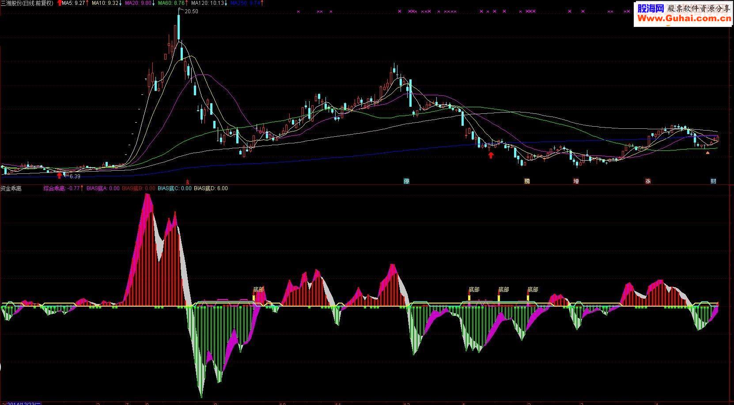
Task: Click the BIAS底C: 0.00 value
Action: point(174,188)
